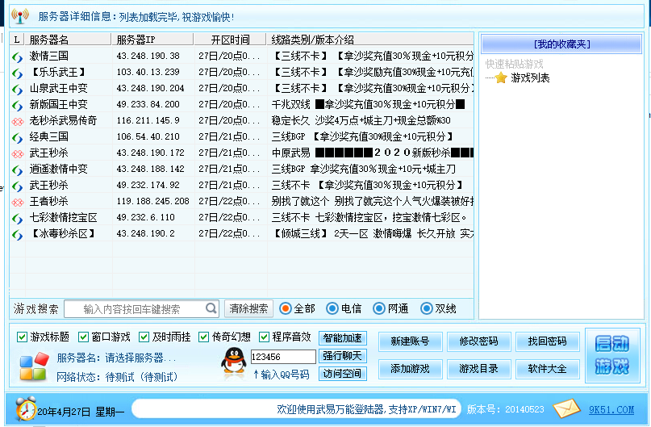Disable the 程序音效 checkbox
Image resolution: width=651 pixels, height=427 pixels.
264,337
